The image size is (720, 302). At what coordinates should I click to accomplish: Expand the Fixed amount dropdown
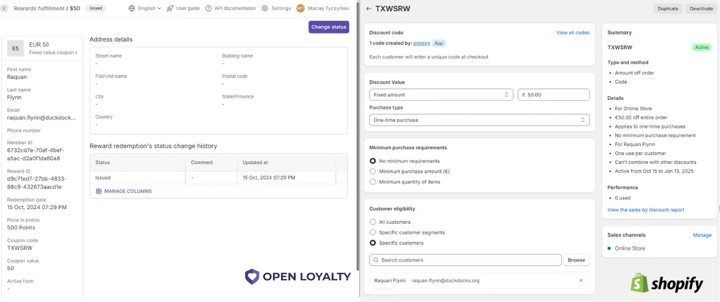click(x=441, y=95)
